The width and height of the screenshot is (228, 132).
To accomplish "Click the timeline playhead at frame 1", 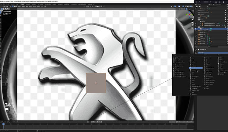I will [3, 124].
